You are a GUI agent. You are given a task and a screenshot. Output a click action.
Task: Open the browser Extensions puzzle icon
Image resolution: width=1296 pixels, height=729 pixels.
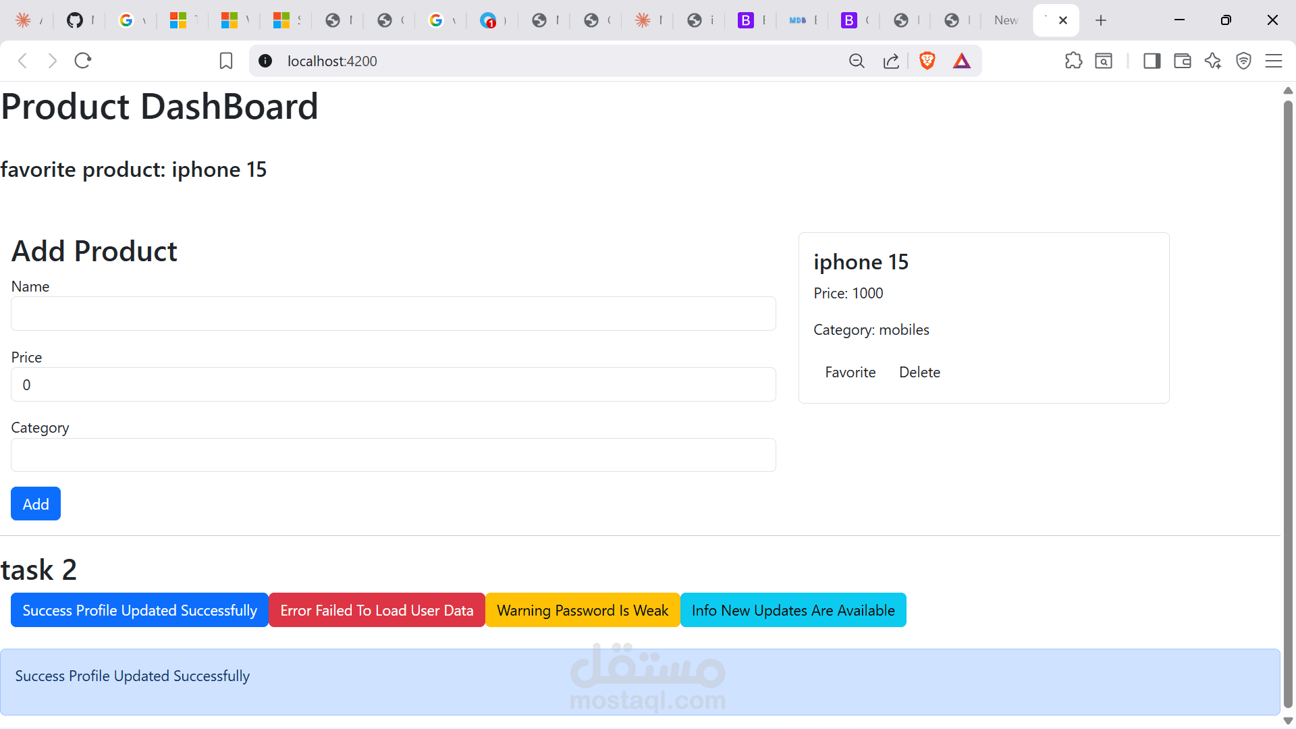point(1074,61)
